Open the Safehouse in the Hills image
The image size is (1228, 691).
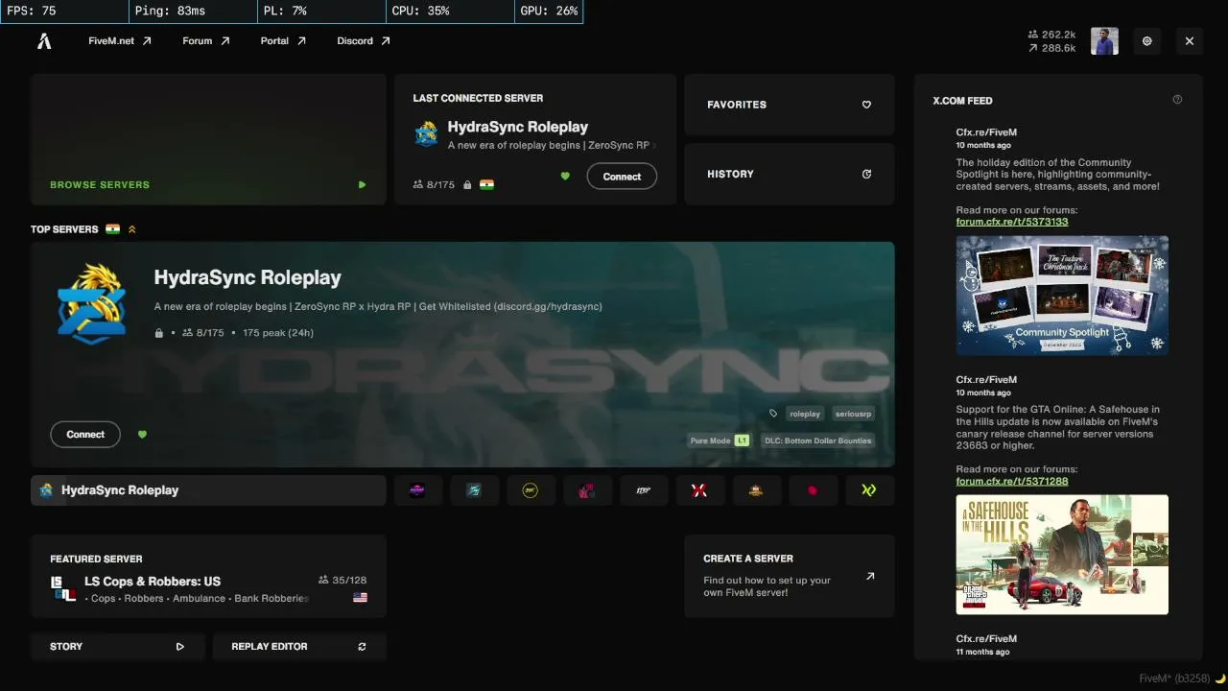coord(1062,555)
